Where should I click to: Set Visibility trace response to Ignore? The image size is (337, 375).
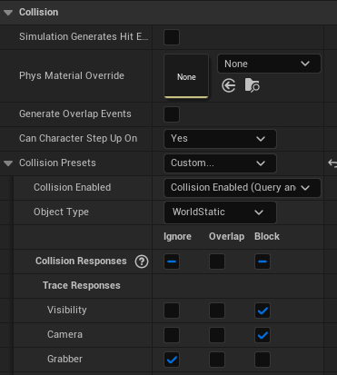tap(172, 311)
